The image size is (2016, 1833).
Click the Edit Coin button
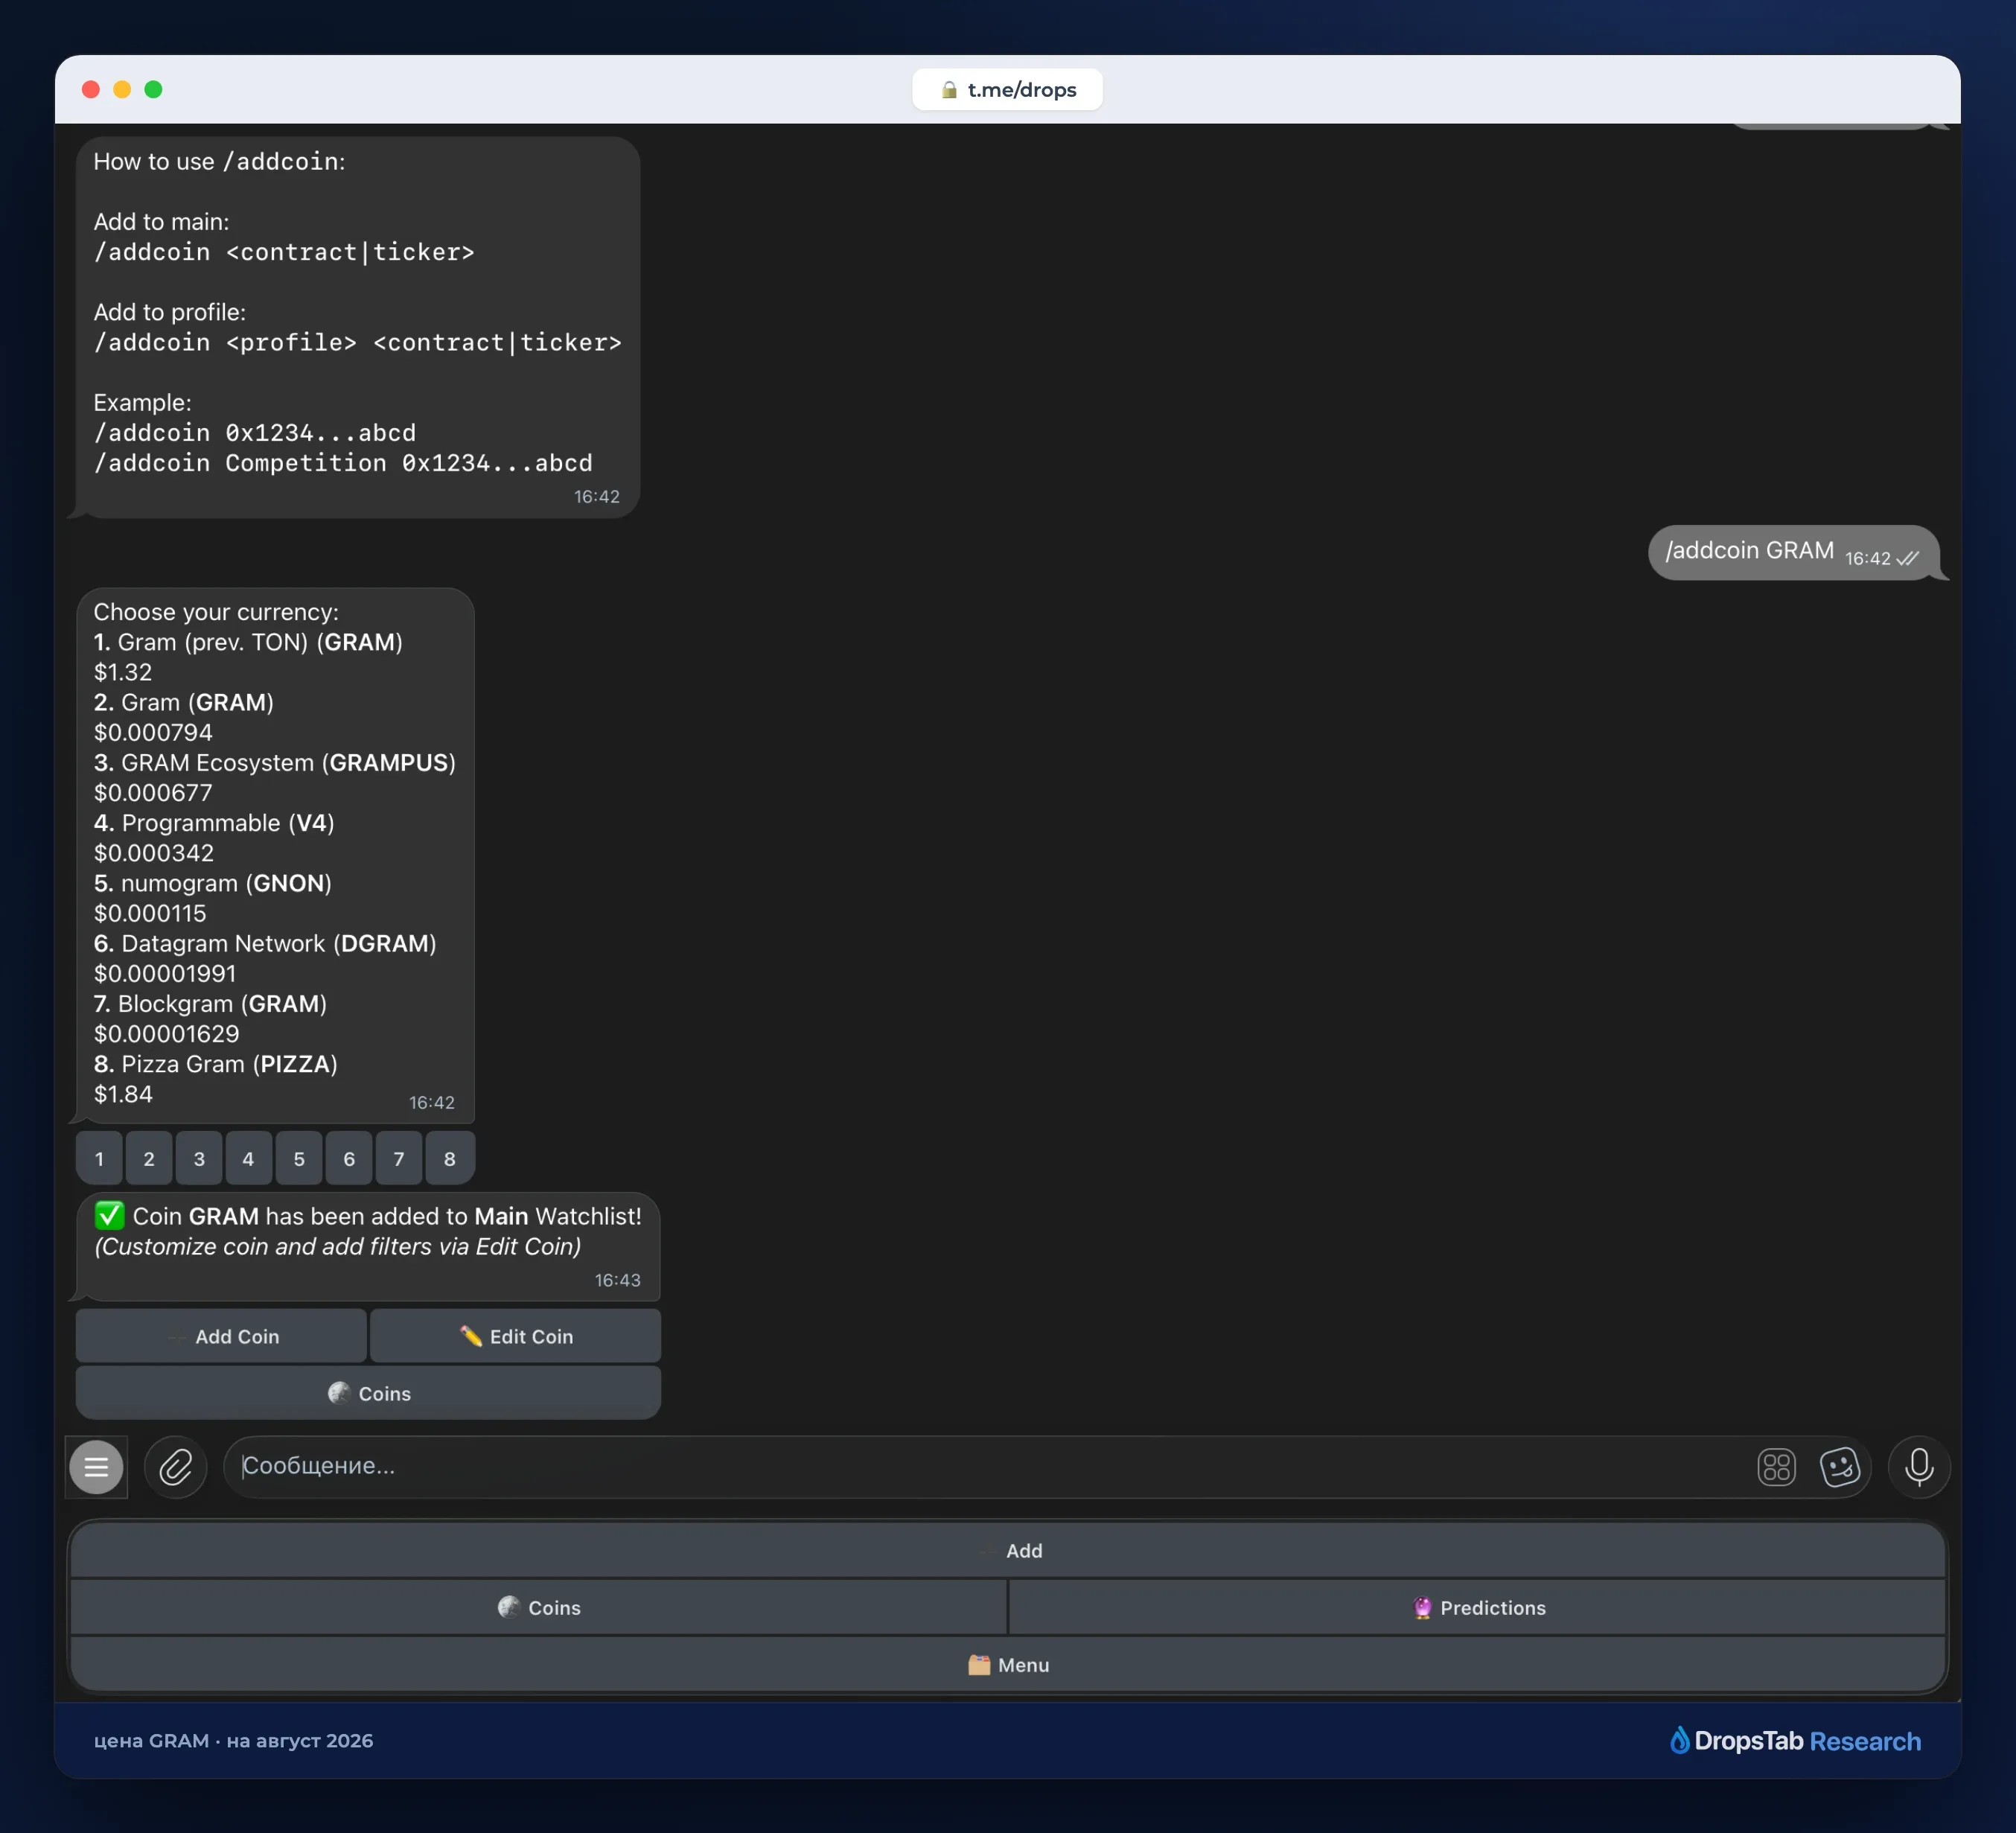tap(516, 1336)
